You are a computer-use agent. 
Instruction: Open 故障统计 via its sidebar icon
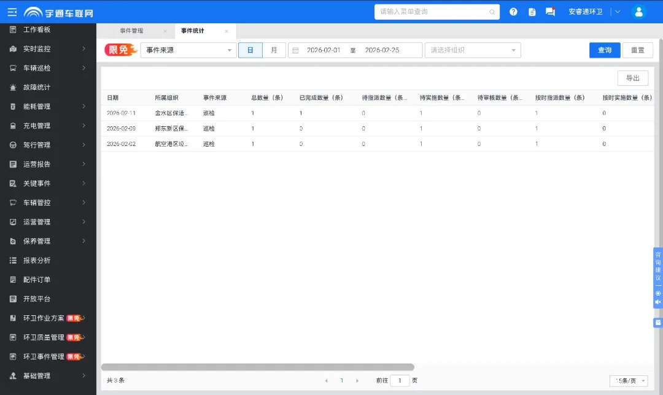[12, 87]
